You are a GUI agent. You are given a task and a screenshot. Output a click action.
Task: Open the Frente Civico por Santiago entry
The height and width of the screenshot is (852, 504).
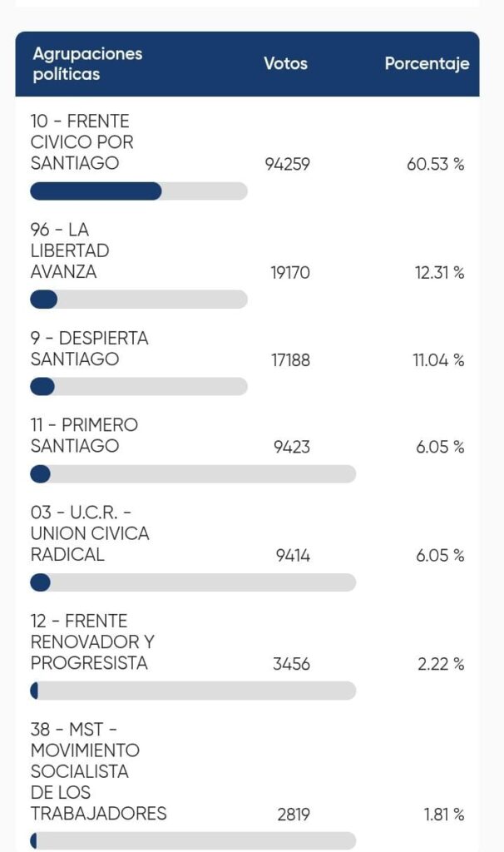pos(82,141)
